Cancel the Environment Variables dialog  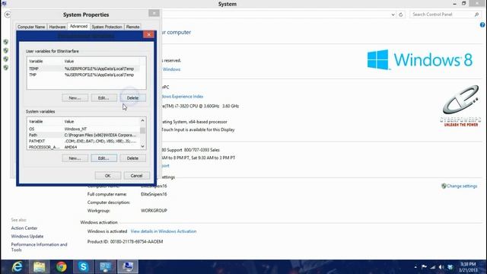point(136,176)
